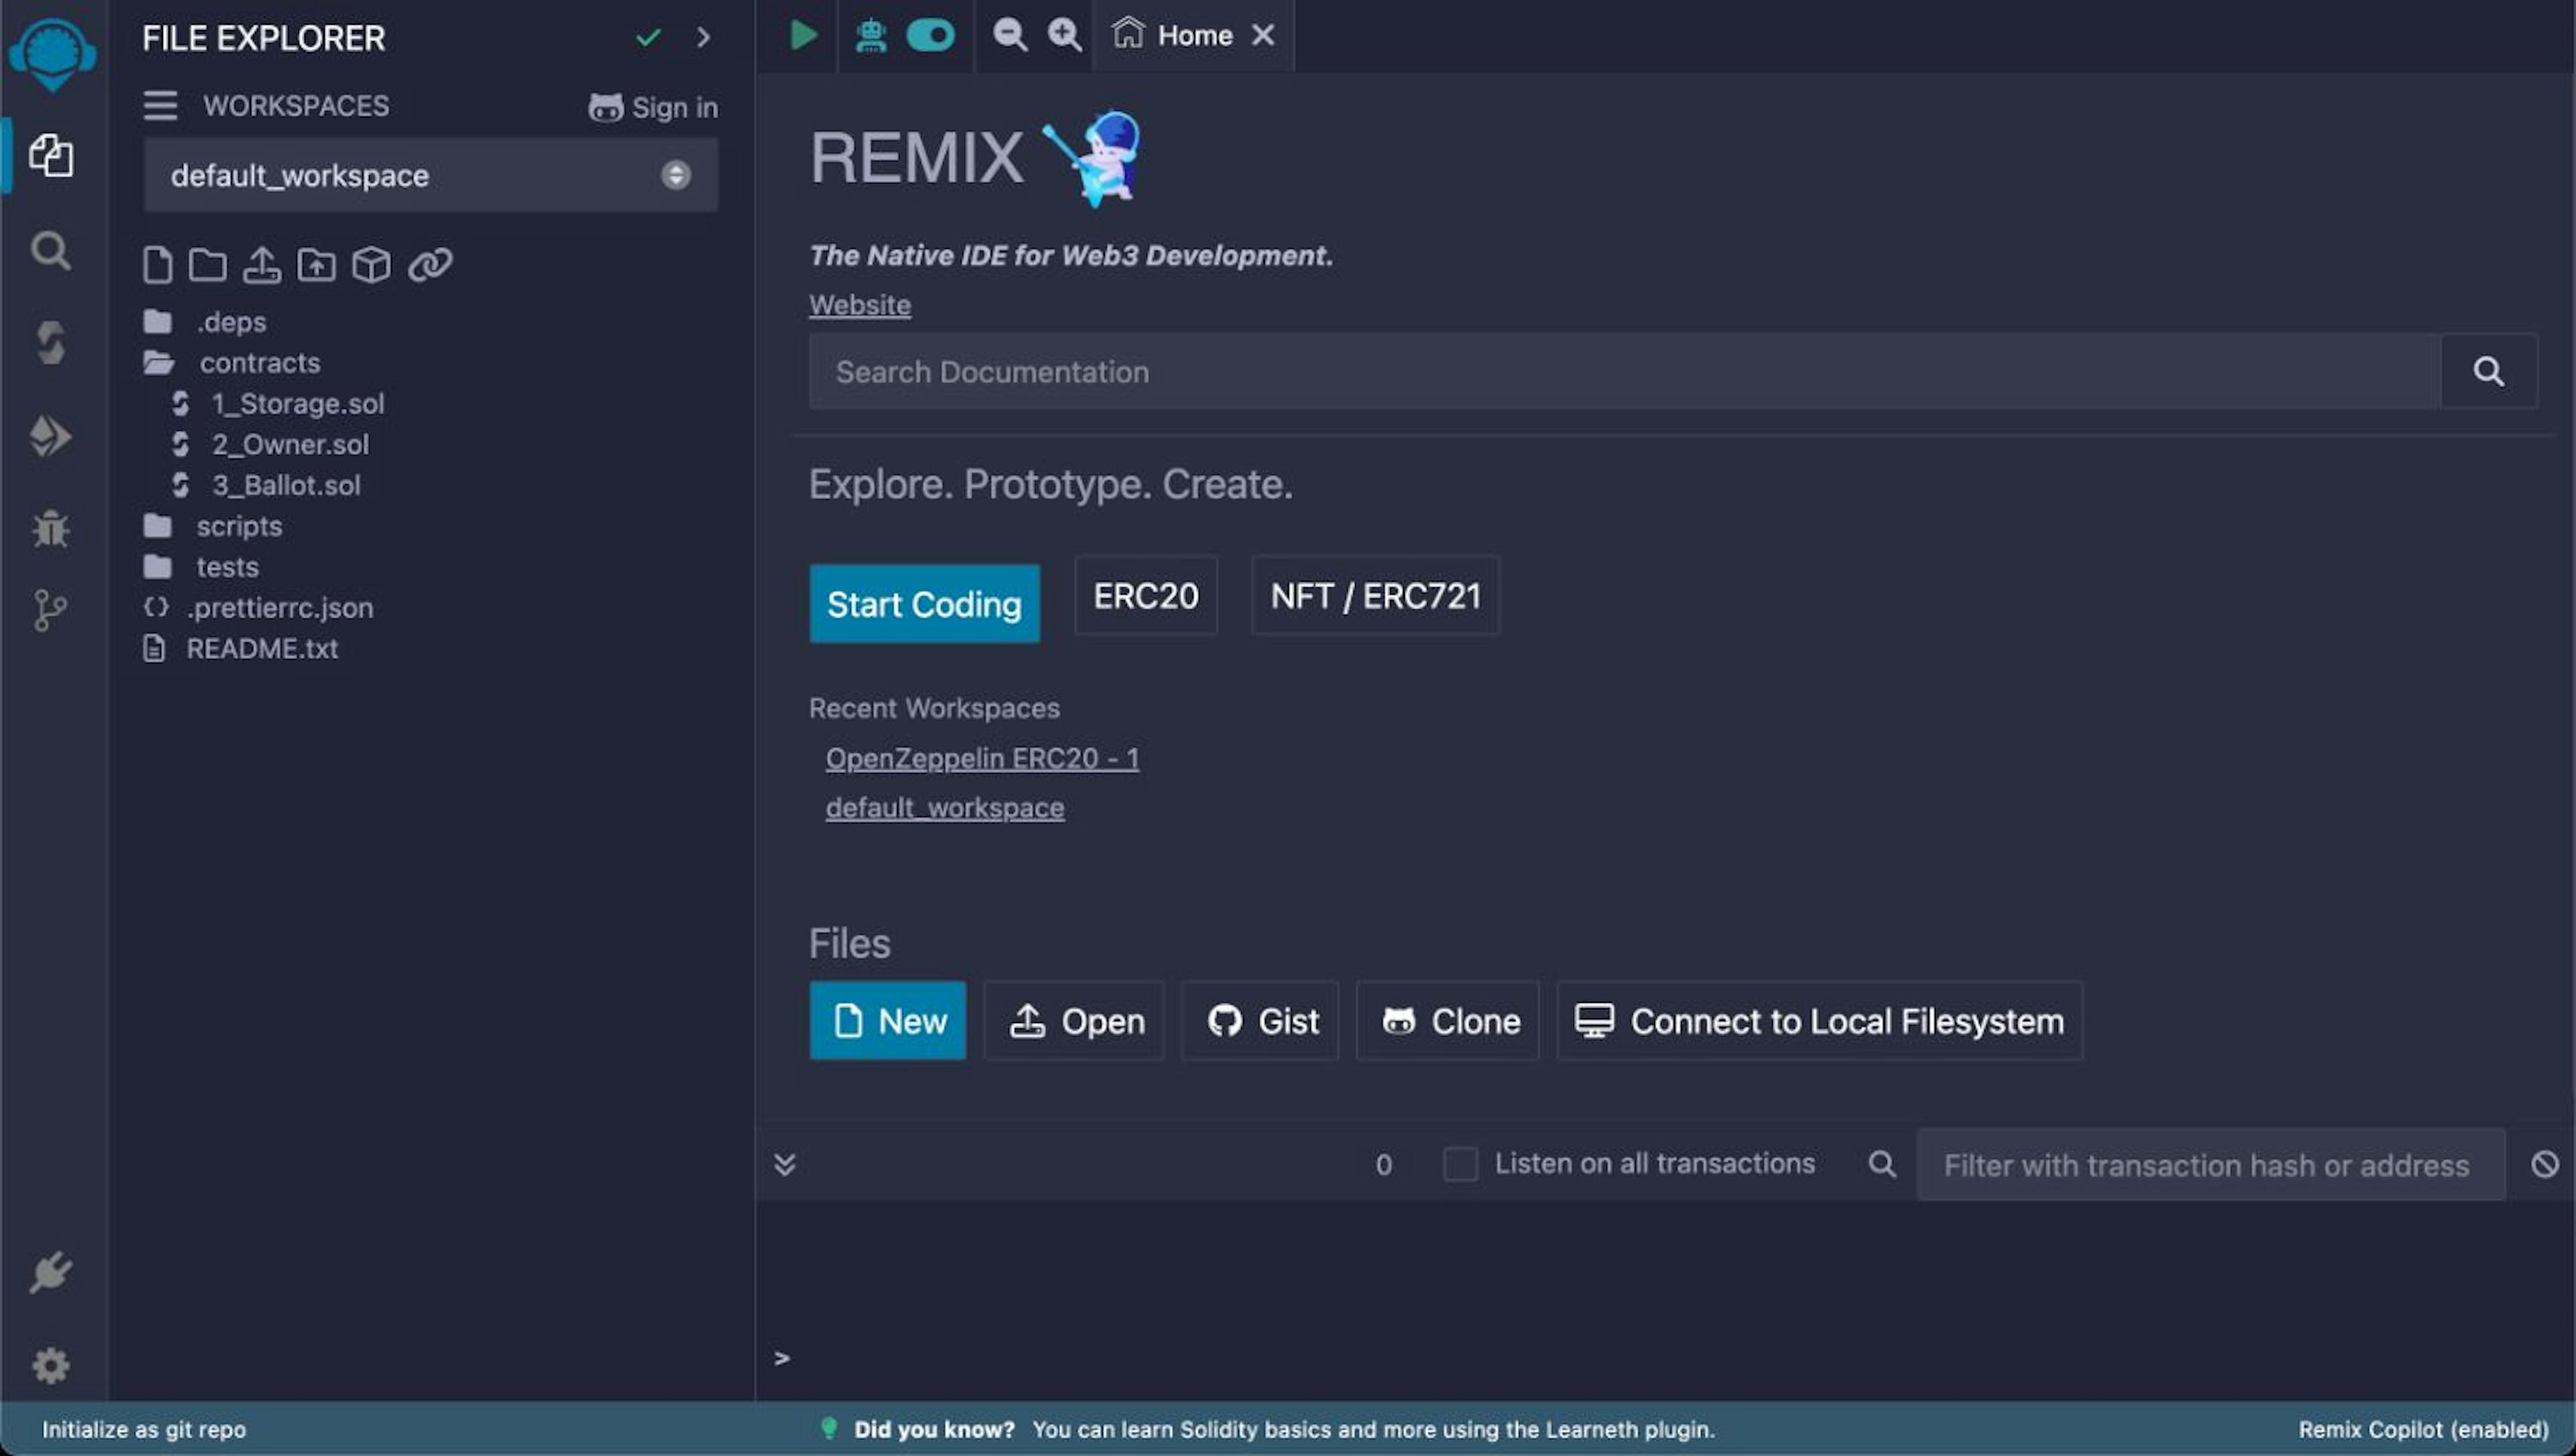
Task: Click the Remix logo icon
Action: pos(52,55)
